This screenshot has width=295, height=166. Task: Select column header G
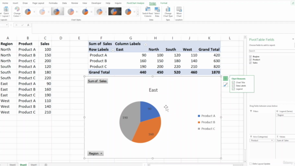(130, 38)
